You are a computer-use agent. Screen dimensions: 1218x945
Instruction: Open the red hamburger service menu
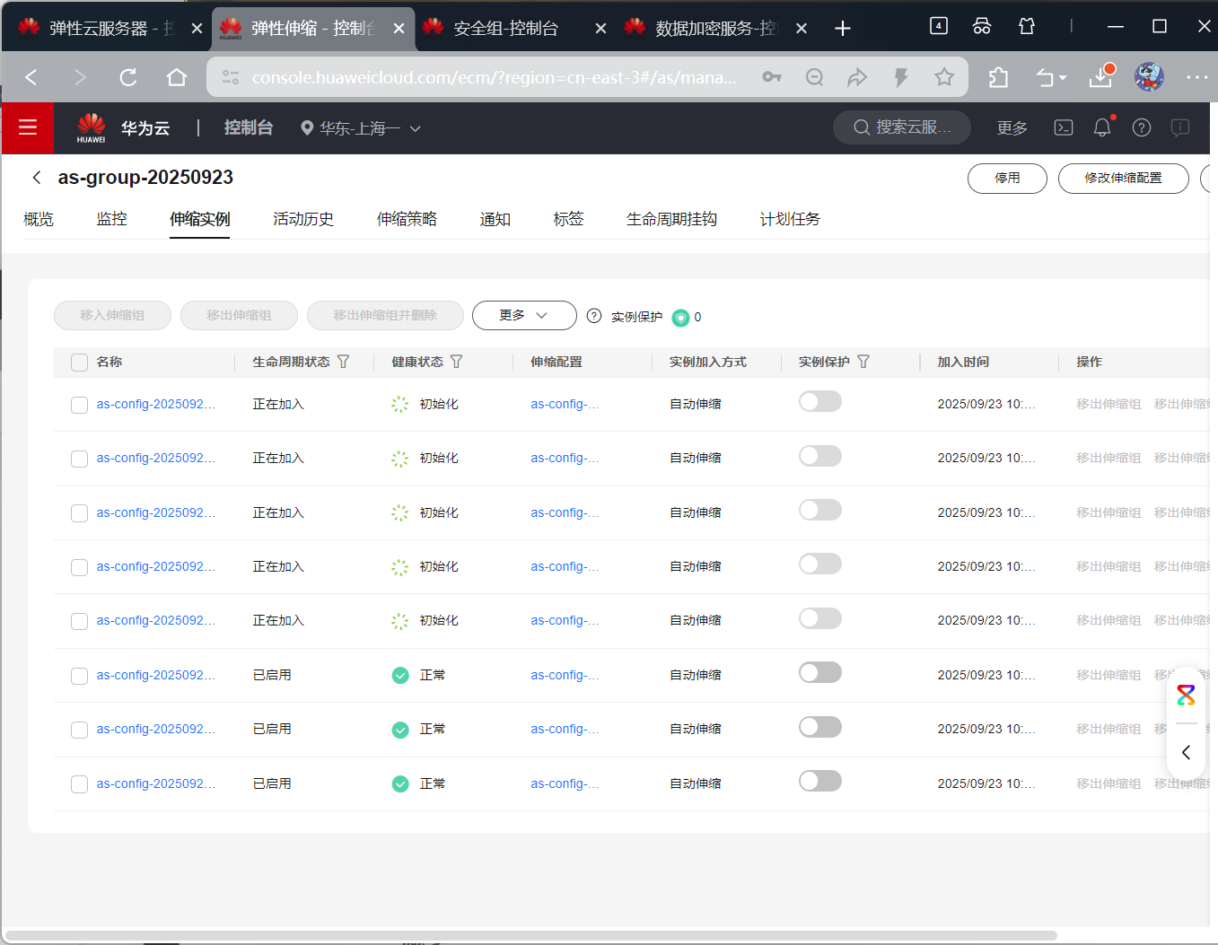click(28, 127)
